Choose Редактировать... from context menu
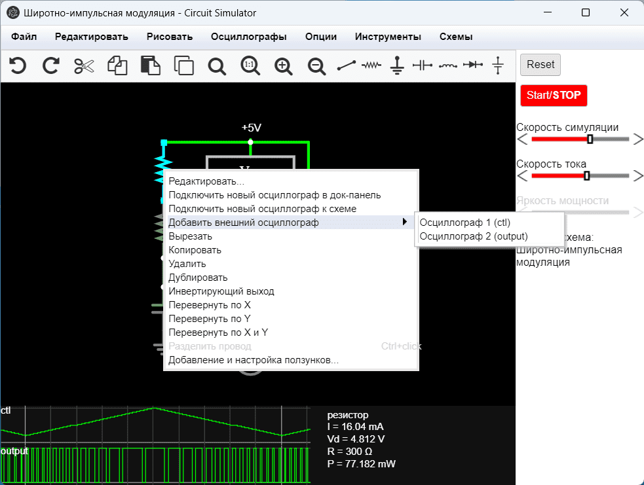 pyautogui.click(x=206, y=181)
